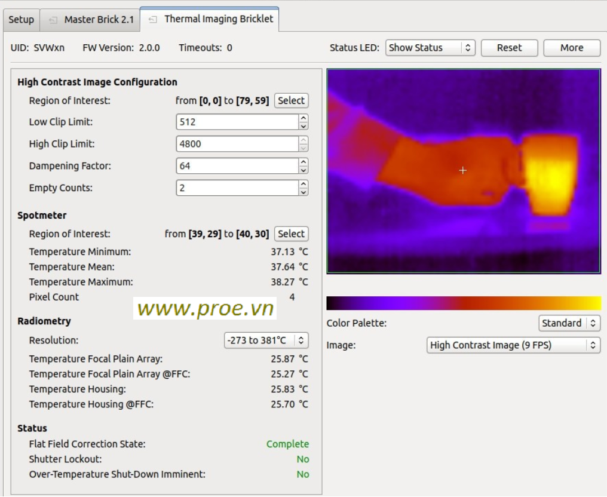Click the thermal image preview
Screen dimensions: 607x497
[x=464, y=171]
